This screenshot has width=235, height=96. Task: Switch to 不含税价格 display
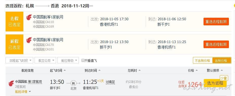[x=203, y=61]
